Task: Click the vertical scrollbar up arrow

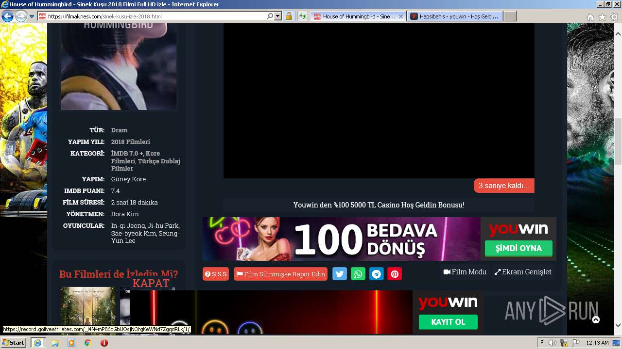Action: 618,34
